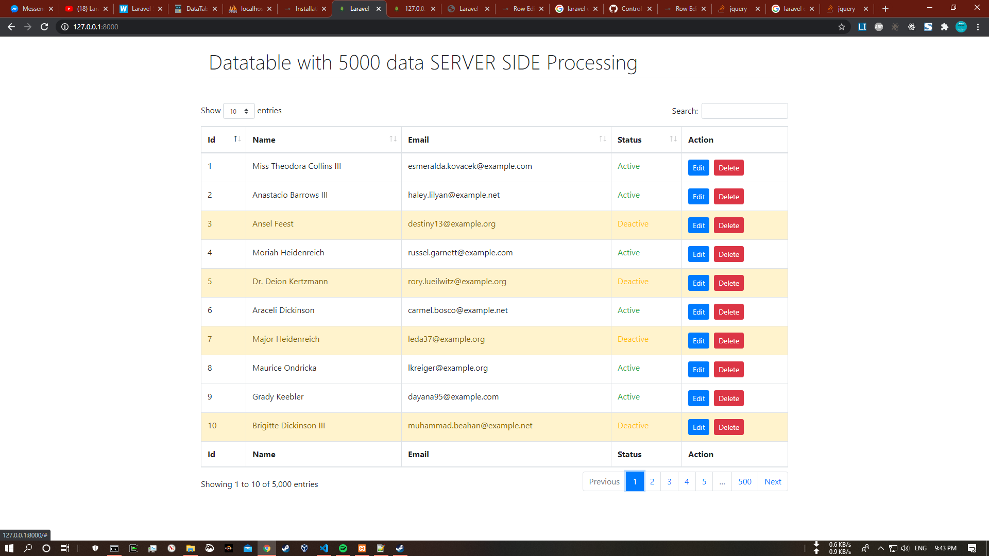Go back using the browser back arrow
989x556 pixels.
11,27
